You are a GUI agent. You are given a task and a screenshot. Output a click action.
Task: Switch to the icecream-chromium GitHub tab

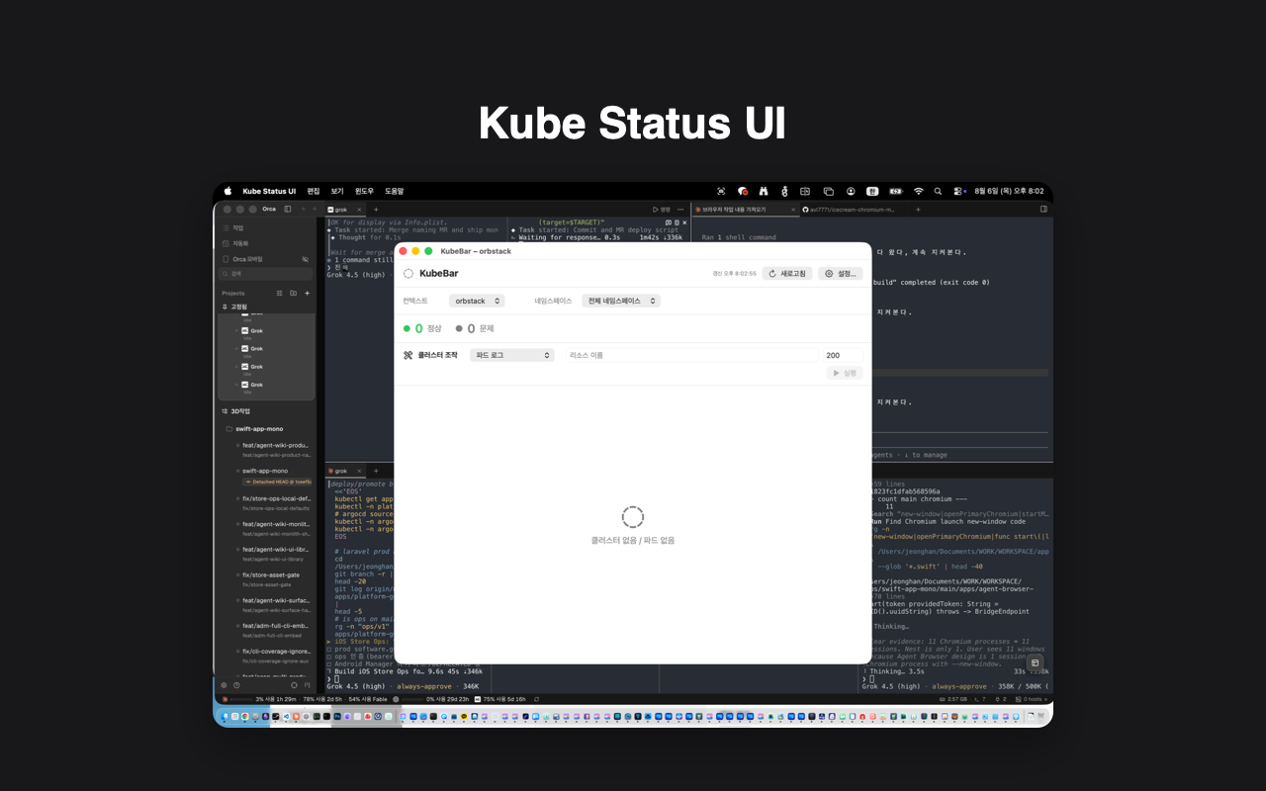click(x=852, y=210)
